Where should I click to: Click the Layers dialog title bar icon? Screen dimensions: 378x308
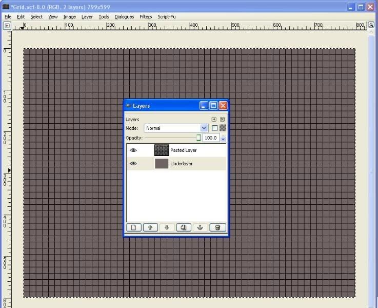(x=128, y=105)
